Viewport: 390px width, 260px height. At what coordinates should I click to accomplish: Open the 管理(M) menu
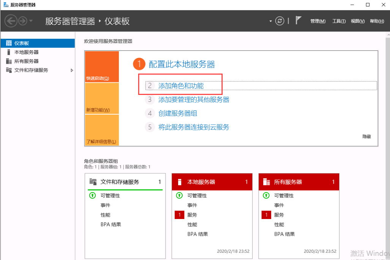click(x=317, y=21)
